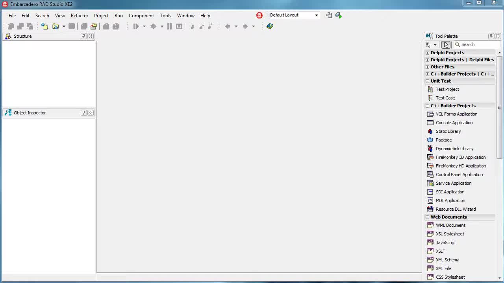
Task: Close the Object Inspector panel
Action: 91,113
